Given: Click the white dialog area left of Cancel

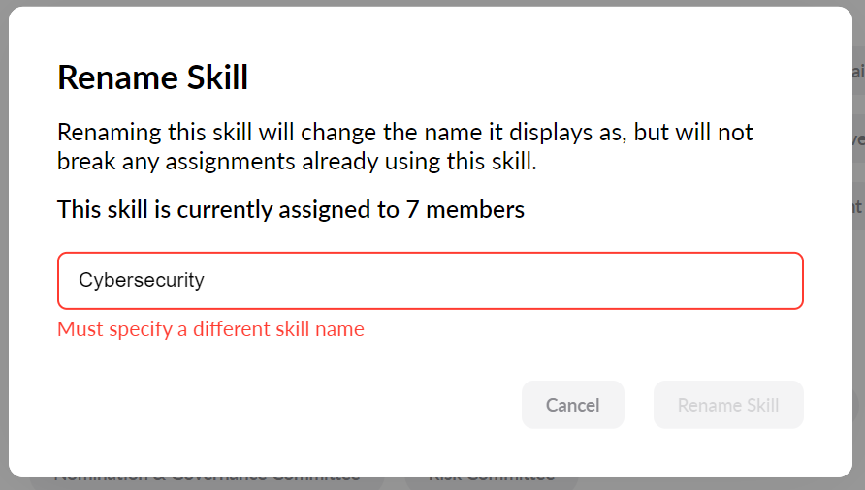Looking at the screenshot, I should (291, 405).
